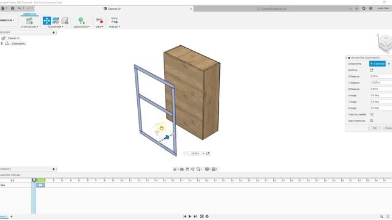Click the Redo arrow
The width and height of the screenshot is (392, 220).
[x=28, y=8]
